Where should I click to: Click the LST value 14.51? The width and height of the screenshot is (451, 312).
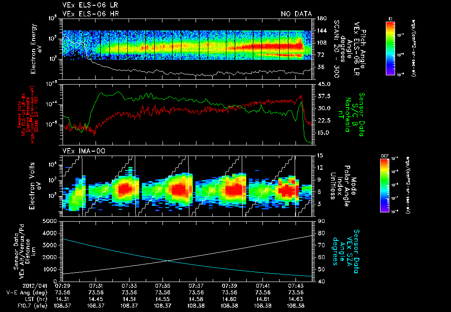(129, 299)
